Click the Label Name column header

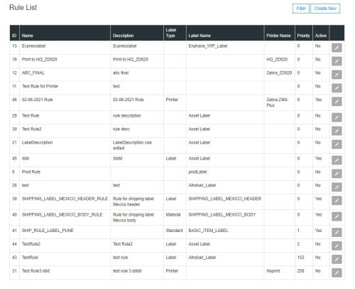tap(200, 36)
